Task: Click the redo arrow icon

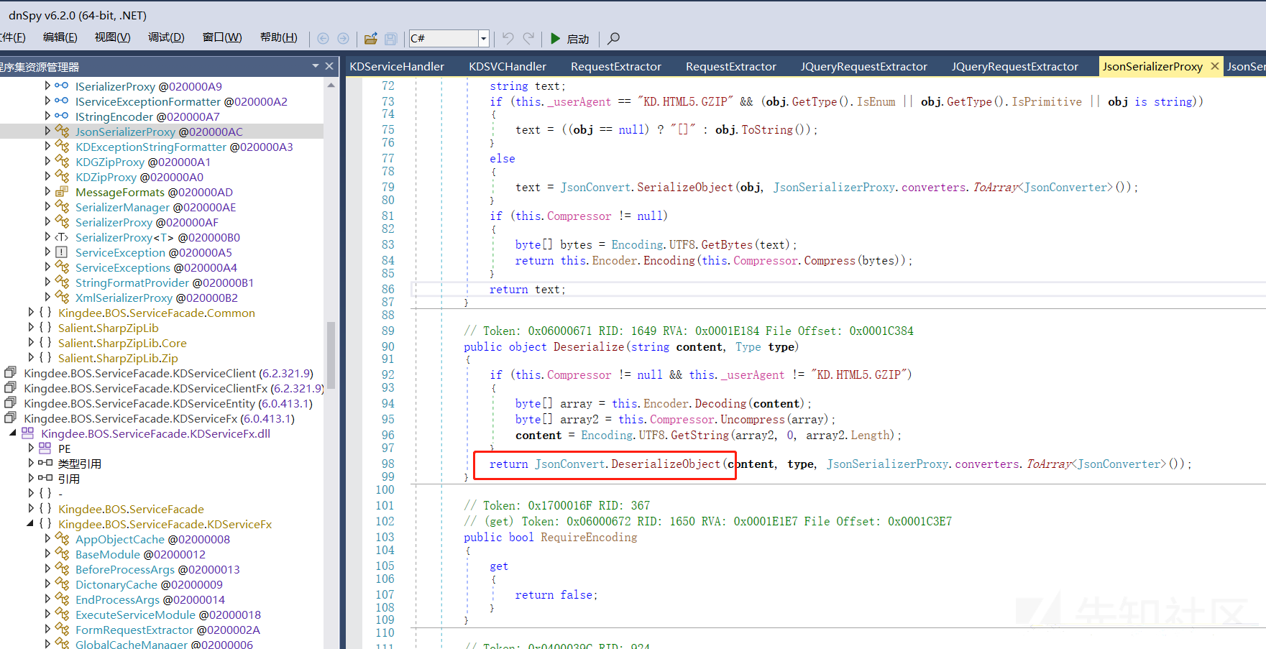Action: coord(528,38)
